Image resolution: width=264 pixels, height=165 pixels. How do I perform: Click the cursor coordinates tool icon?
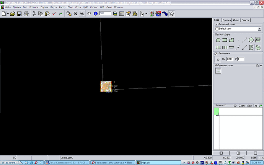pyautogui.click(x=142, y=14)
